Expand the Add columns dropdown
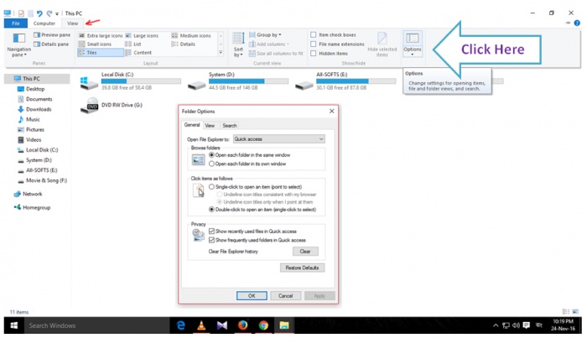The image size is (587, 343). [269, 44]
